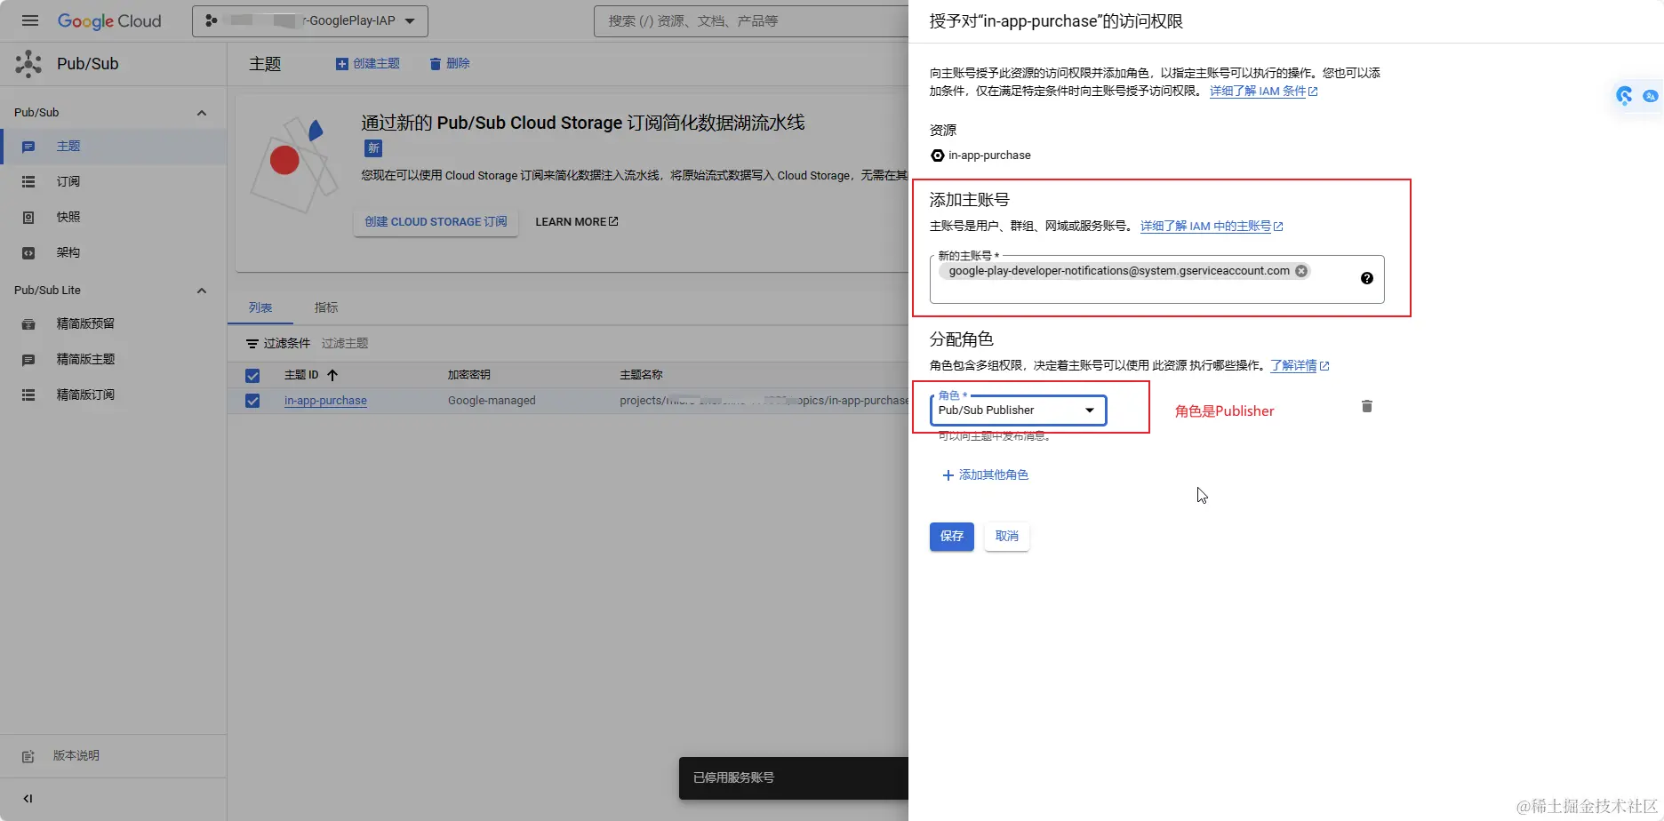Click the Google-managed cell
This screenshot has height=821, width=1664.
pos(492,401)
